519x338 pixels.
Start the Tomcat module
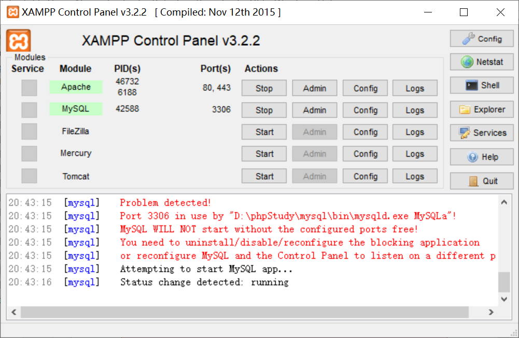tap(264, 176)
